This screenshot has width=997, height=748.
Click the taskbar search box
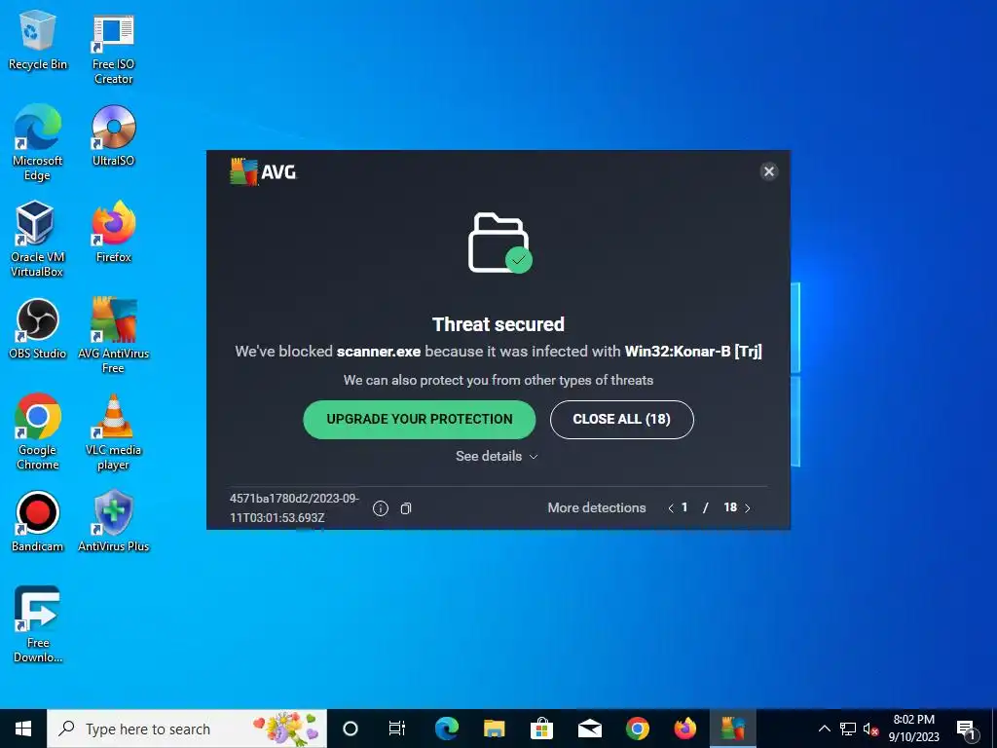[x=187, y=729]
